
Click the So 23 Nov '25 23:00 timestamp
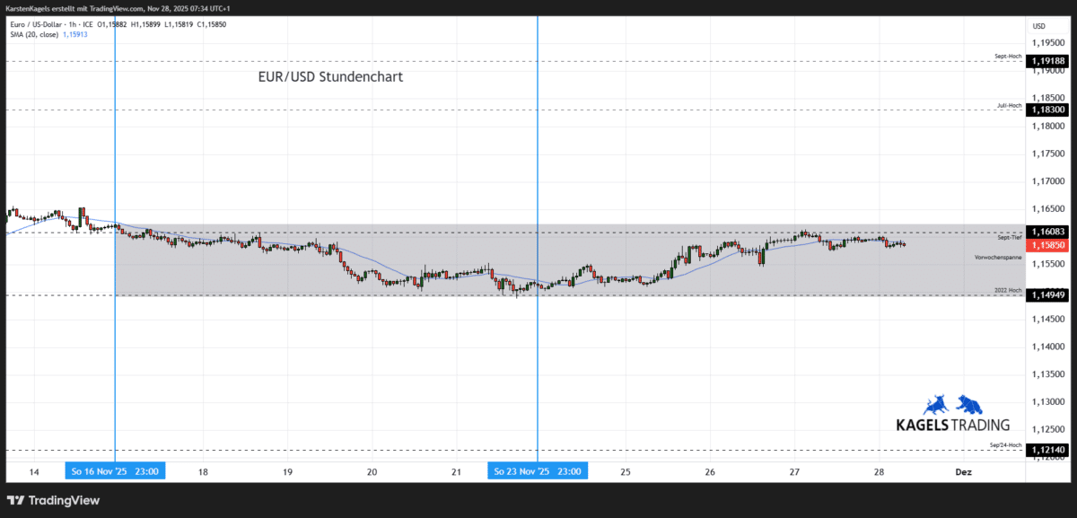coord(537,470)
